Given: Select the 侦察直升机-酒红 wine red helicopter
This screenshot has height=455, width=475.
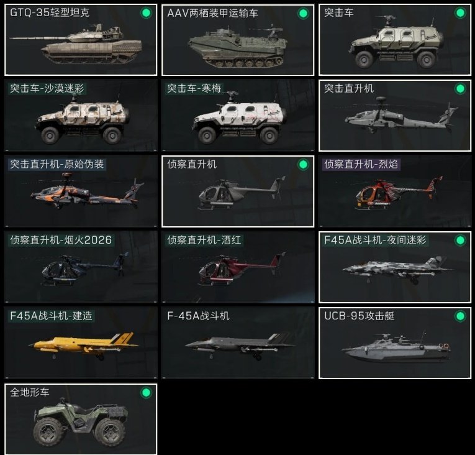Looking at the screenshot, I should pos(241,269).
